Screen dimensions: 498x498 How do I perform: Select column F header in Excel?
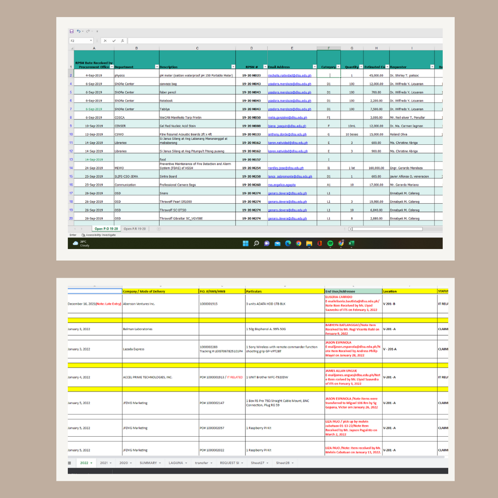(329, 48)
